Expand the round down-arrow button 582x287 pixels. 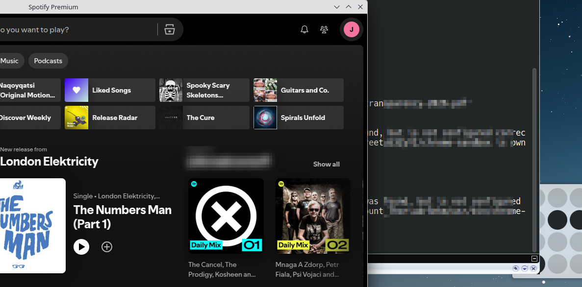pyautogui.click(x=525, y=268)
